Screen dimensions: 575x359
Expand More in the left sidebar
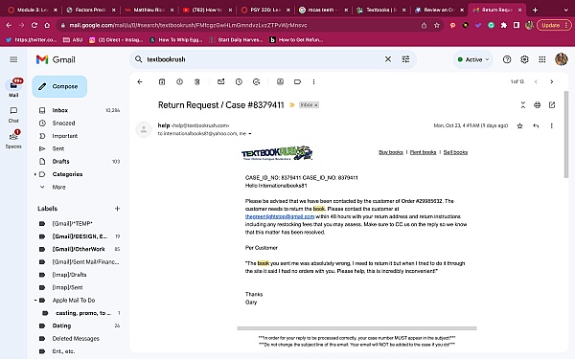58,188
